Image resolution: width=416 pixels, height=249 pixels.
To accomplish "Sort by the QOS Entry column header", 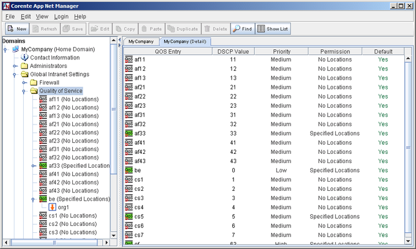I will point(168,51).
